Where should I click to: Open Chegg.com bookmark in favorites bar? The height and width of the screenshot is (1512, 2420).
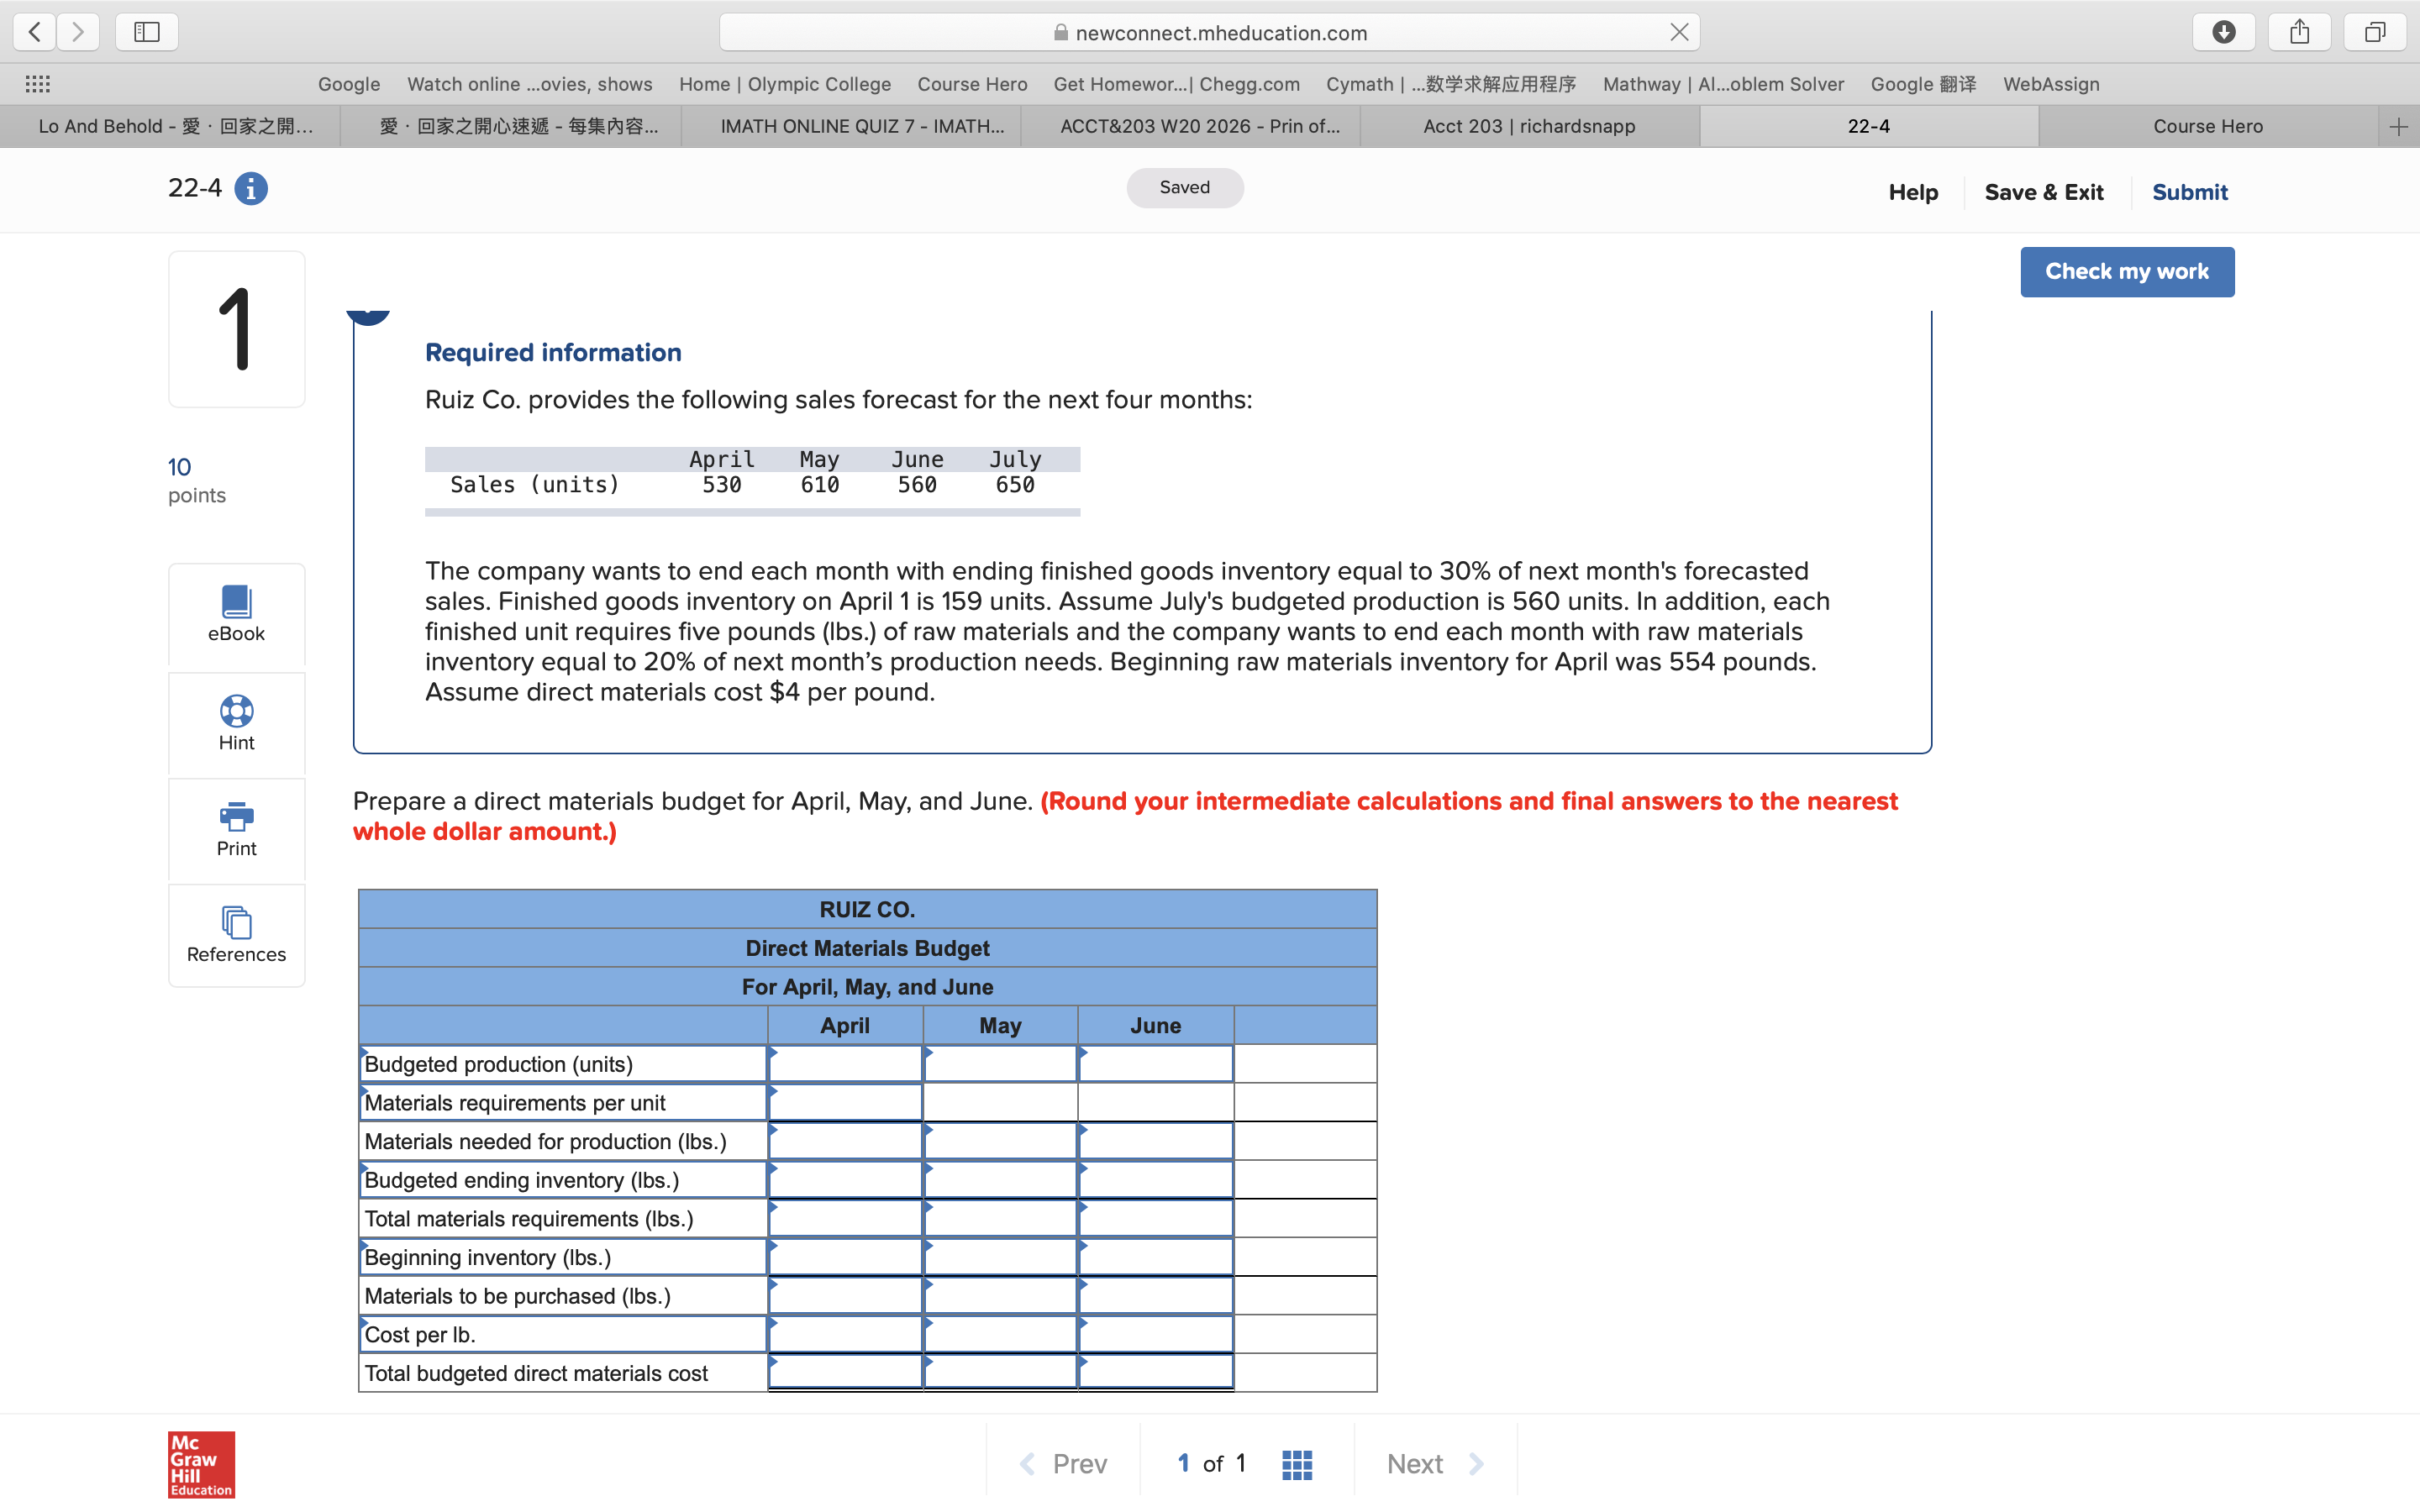(1176, 84)
